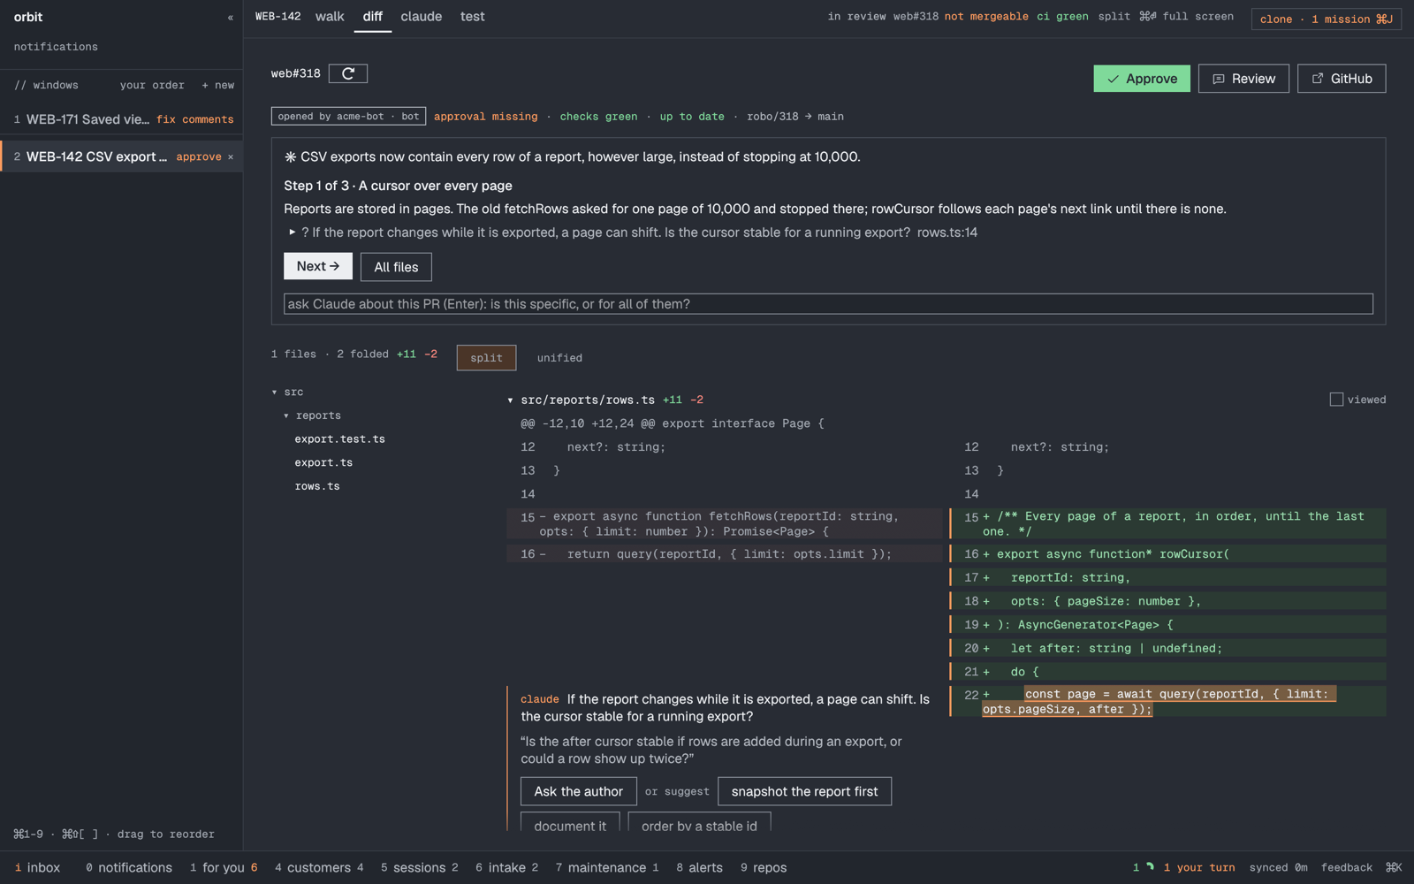Mark rows.ts as viewed

click(x=1336, y=400)
